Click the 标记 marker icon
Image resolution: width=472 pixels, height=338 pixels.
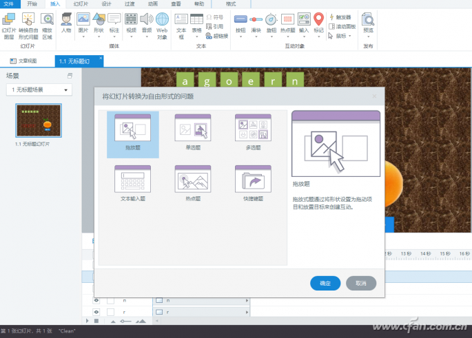[x=318, y=19]
